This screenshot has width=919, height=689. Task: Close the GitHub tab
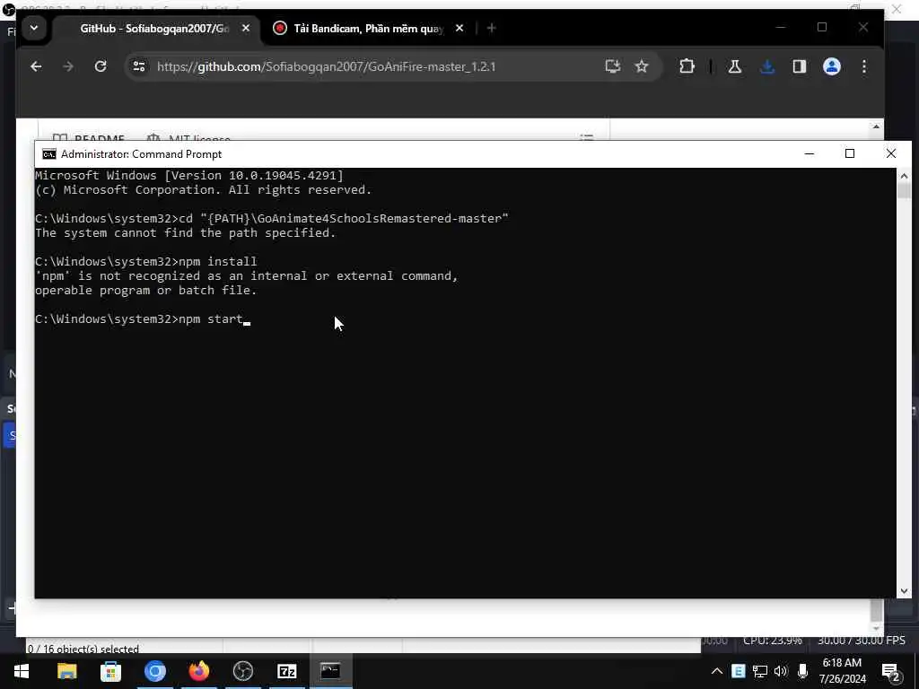tap(246, 28)
